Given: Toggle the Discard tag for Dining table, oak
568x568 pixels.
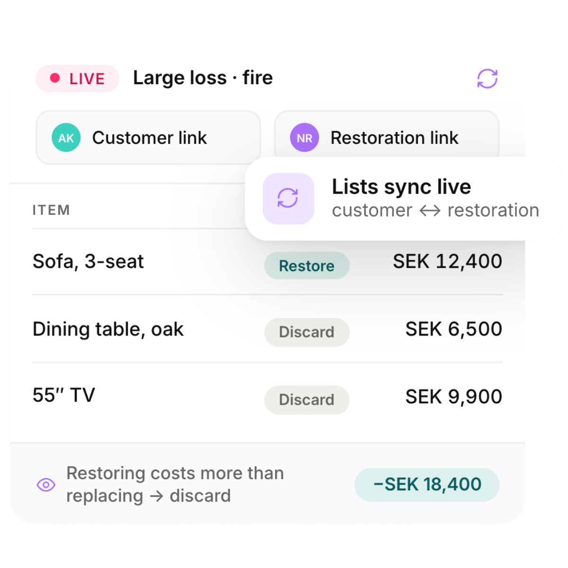Looking at the screenshot, I should click(x=307, y=332).
